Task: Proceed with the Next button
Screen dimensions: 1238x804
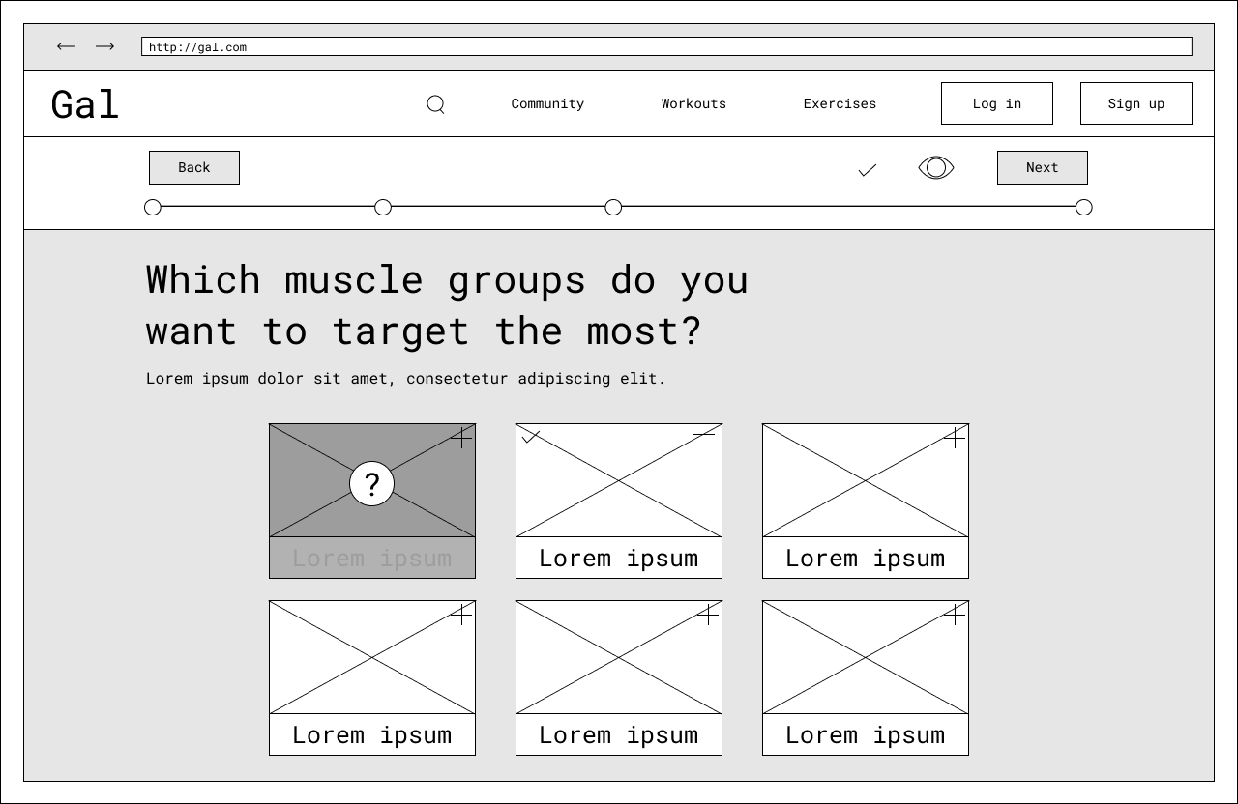Action: point(1043,167)
